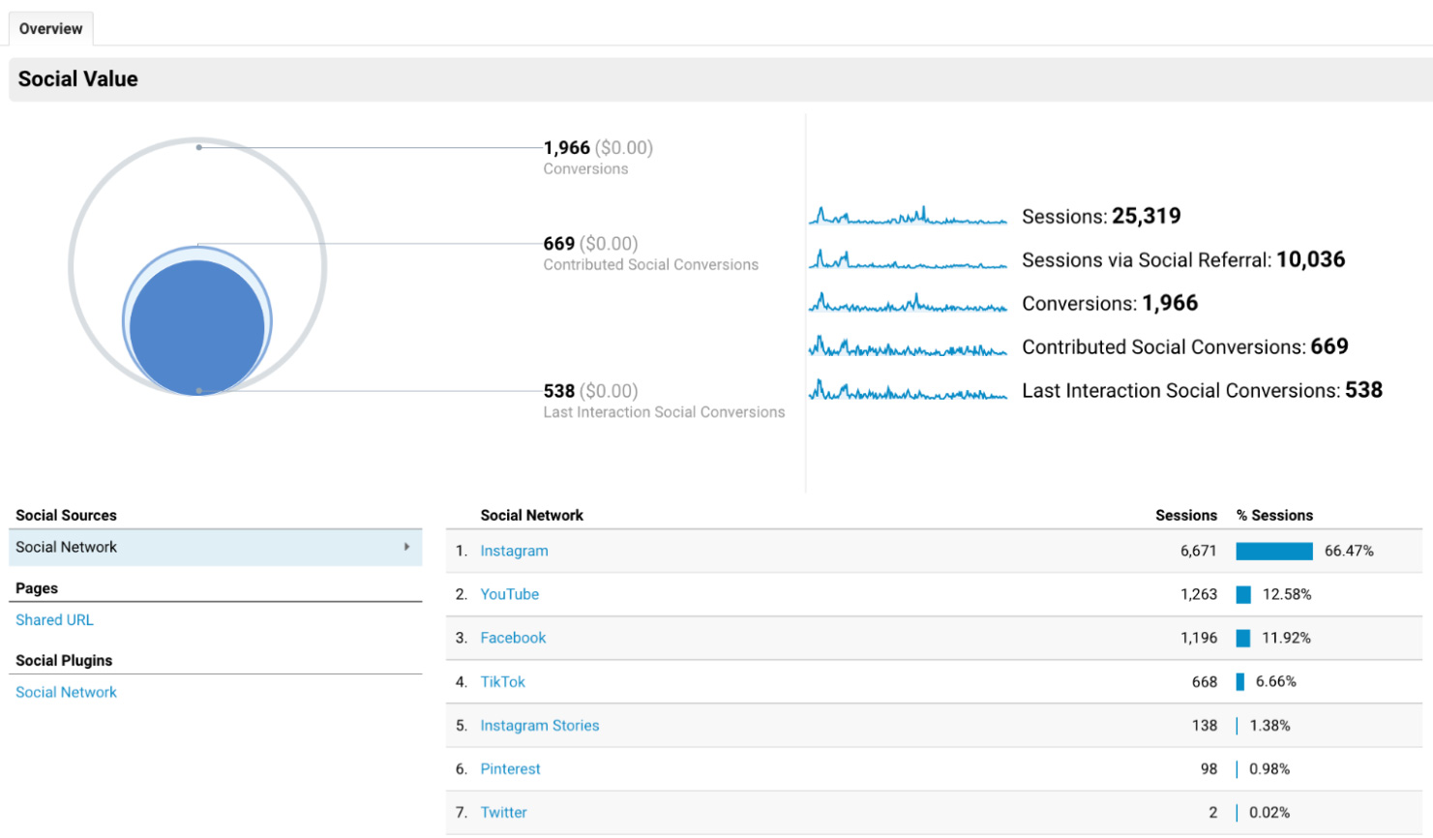Open the YouTube network report
Image resolution: width=1433 pixels, height=838 pixels.
510,594
